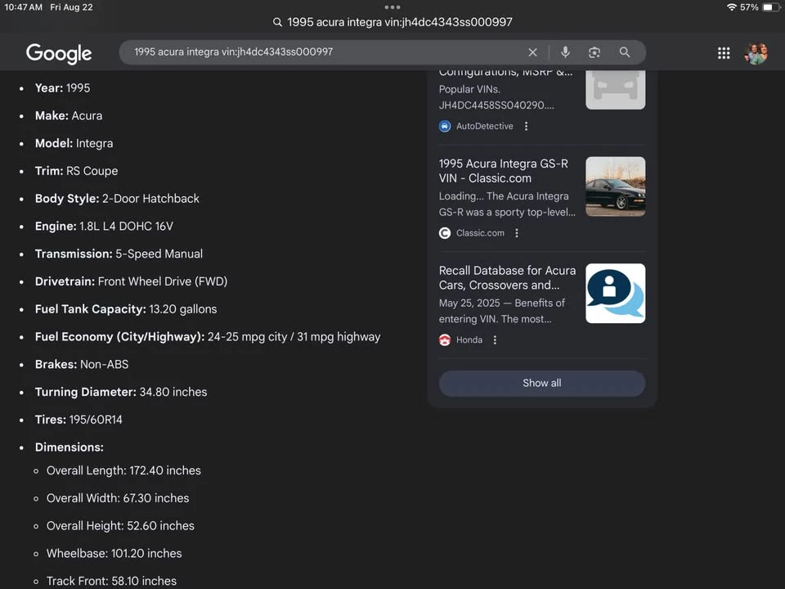The width and height of the screenshot is (785, 589).
Task: Select 'Wheelbase: 101.20 inches' text
Action: [x=114, y=554]
